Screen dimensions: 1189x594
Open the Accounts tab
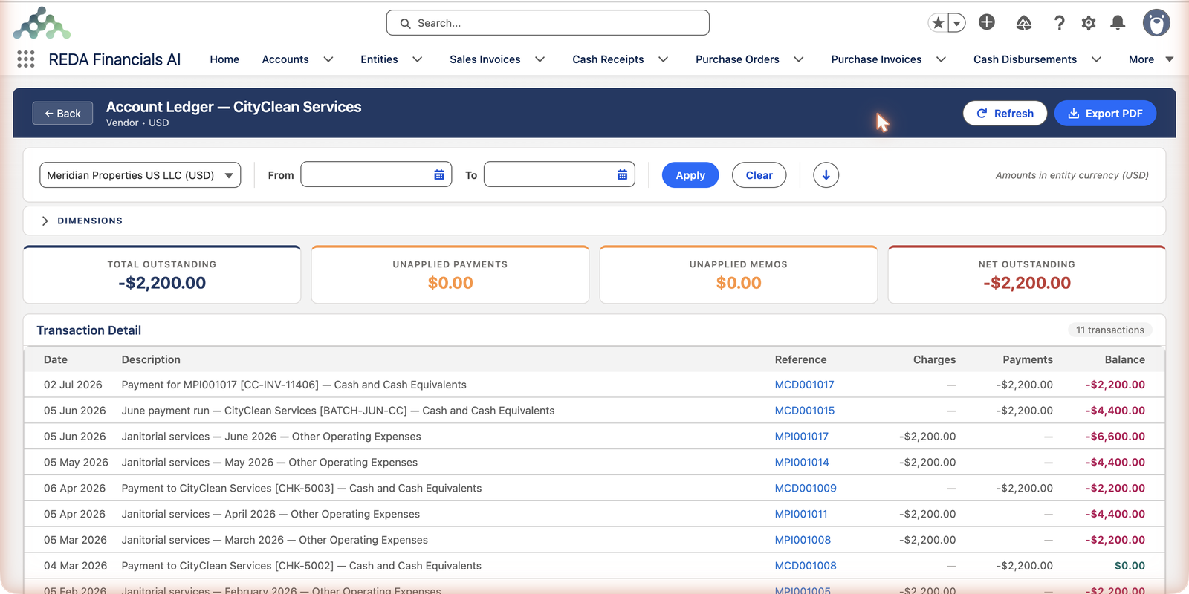pos(285,59)
